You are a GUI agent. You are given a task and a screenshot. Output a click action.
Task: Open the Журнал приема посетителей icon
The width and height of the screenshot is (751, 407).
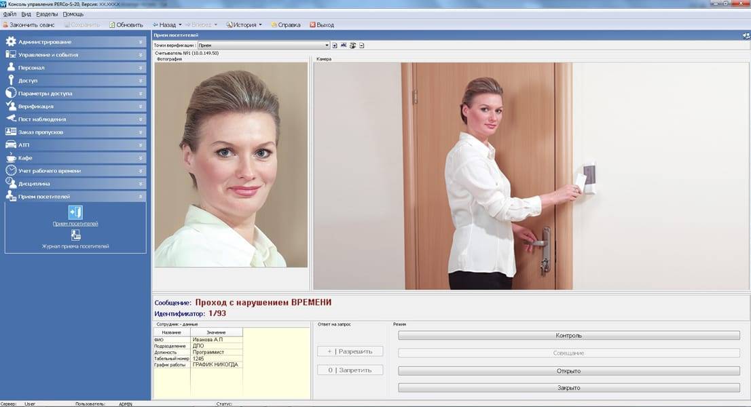75,235
